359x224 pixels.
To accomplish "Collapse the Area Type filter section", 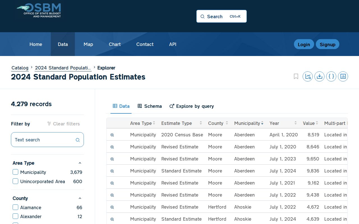I will [x=80, y=163].
